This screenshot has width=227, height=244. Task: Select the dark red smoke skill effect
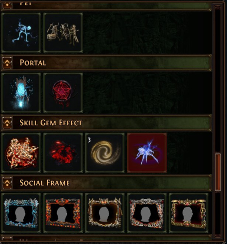tap(63, 153)
